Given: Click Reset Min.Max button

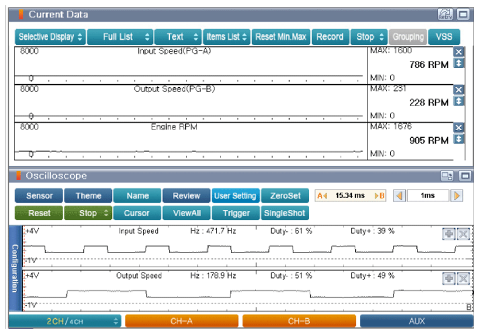Looking at the screenshot, I should pyautogui.click(x=281, y=37).
